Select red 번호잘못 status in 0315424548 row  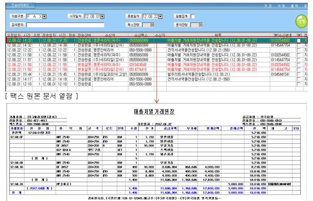coord(84,65)
